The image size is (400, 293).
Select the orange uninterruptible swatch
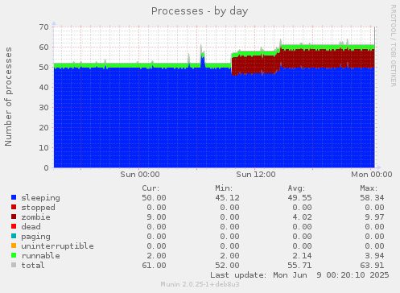click(x=14, y=246)
